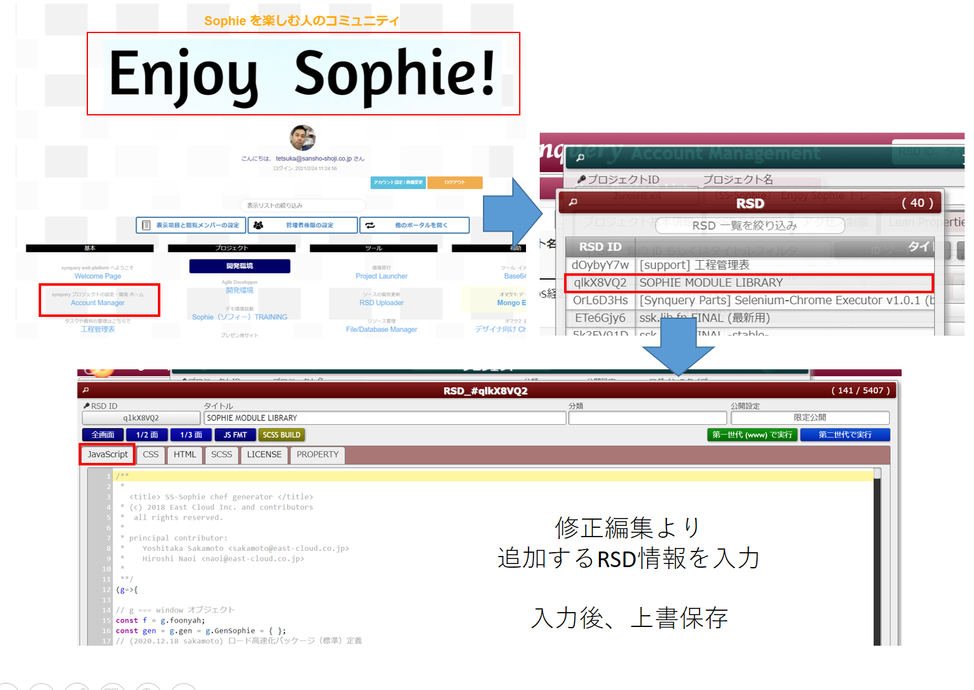974x690 pixels.
Task: Click the 全画面 fullscreen button
Action: click(x=103, y=435)
